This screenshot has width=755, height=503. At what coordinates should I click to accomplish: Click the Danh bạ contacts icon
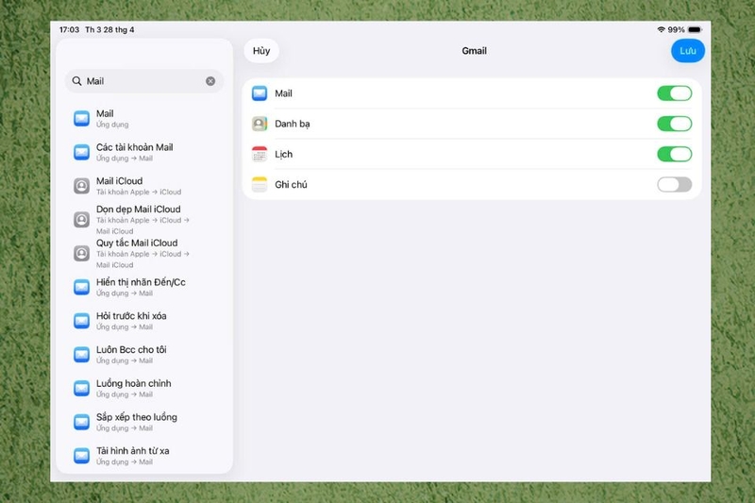260,124
